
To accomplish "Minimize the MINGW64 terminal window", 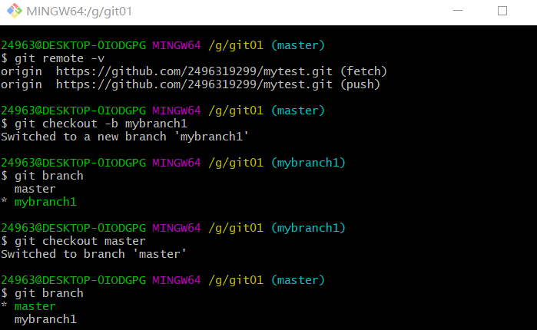I will click(456, 12).
